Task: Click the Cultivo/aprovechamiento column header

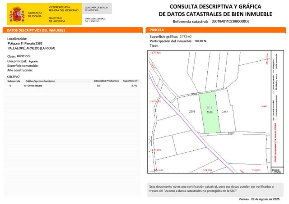Action: pos(40,81)
